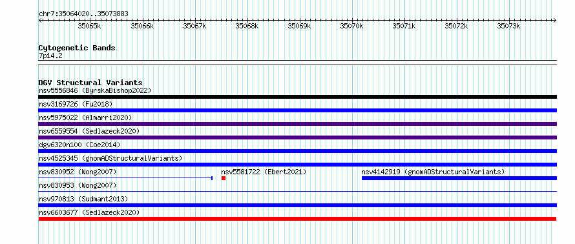575x244 pixels.
Task: Click the 35070k ruler mark
Action: [x=351, y=26]
